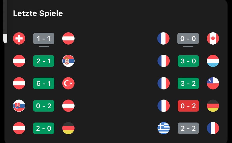Click the Letzte Spiele heading

38,13
